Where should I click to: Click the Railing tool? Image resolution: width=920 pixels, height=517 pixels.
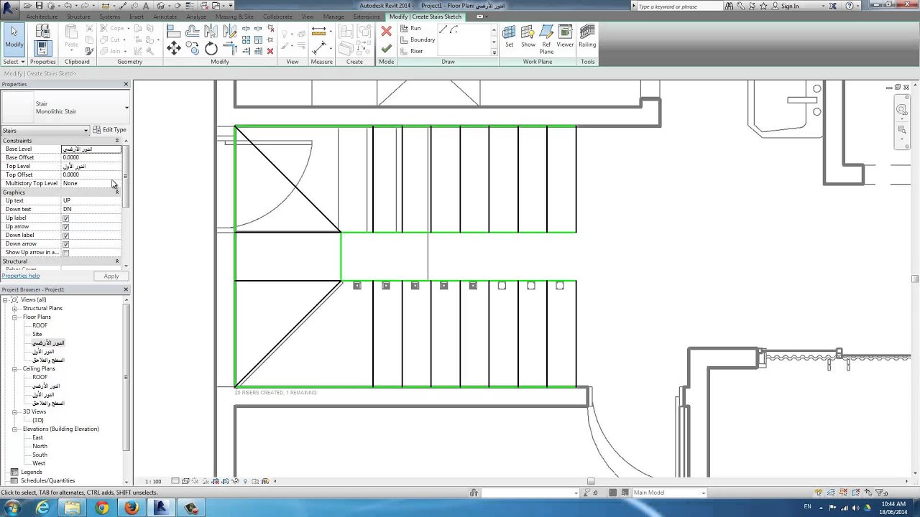pyautogui.click(x=587, y=37)
